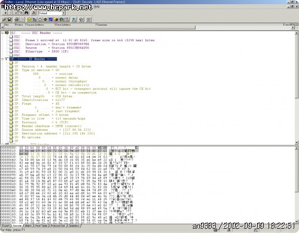The image size is (299, 233).
Task: Select the Type of service line
Action: pos(36,70)
